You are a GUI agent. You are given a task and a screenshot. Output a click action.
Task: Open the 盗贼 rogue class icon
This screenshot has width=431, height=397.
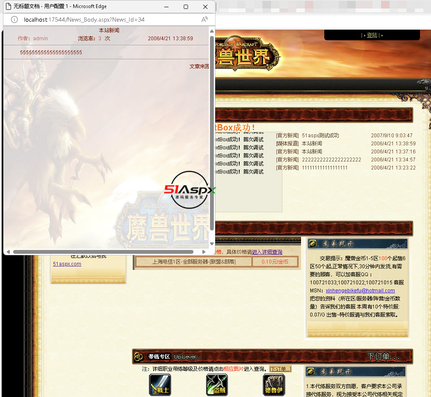217,385
